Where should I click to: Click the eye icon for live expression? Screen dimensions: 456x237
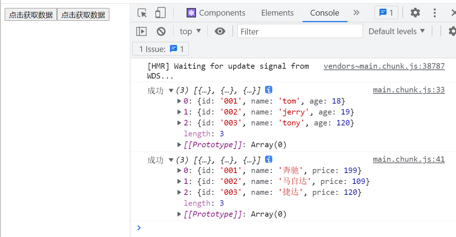(220, 32)
